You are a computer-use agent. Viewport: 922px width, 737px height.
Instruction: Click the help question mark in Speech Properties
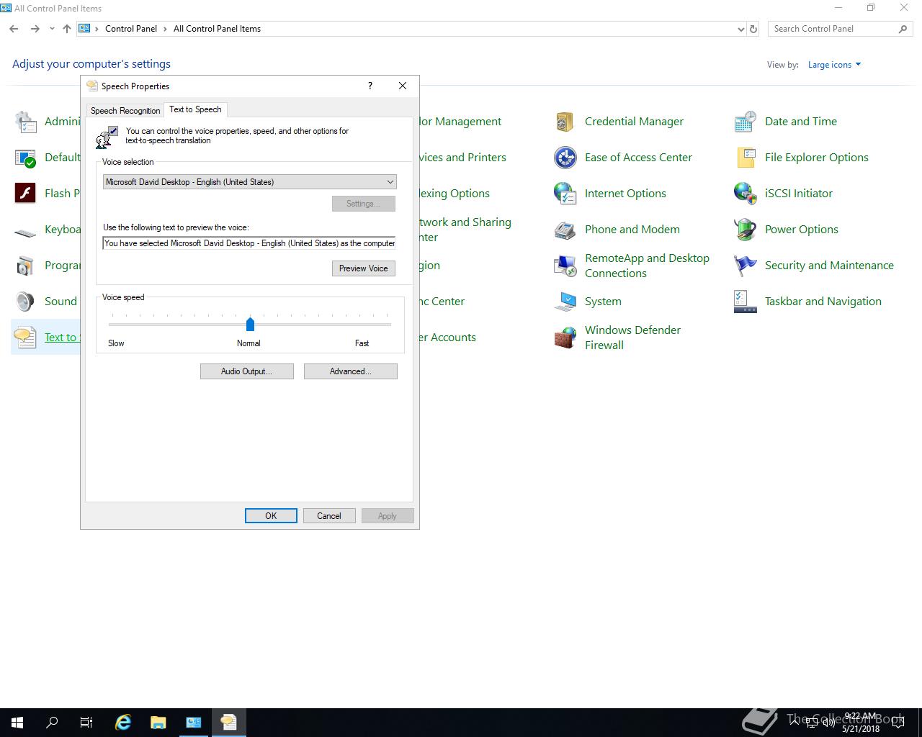point(370,86)
